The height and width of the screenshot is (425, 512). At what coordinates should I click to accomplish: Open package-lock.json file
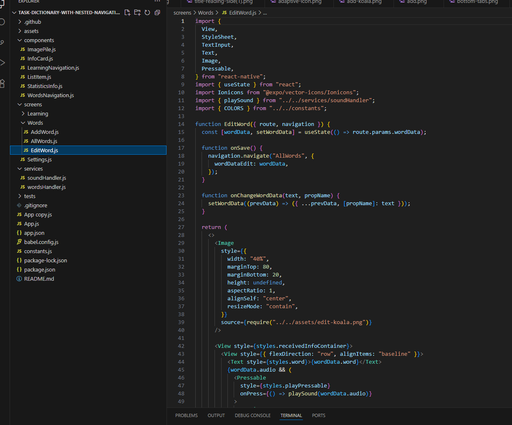coord(45,261)
